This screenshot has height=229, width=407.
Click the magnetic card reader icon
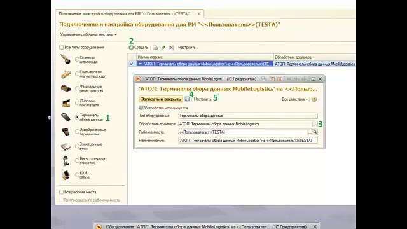coord(66,74)
